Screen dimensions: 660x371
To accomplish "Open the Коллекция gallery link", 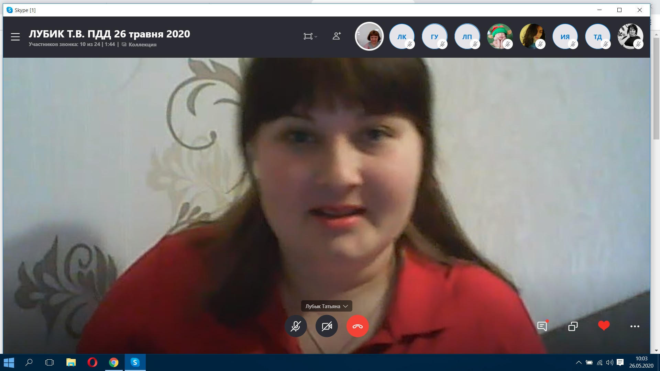I will pos(142,45).
